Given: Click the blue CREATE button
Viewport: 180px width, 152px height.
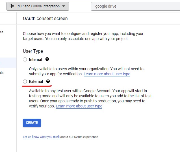Looking at the screenshot, I should 32,123.
